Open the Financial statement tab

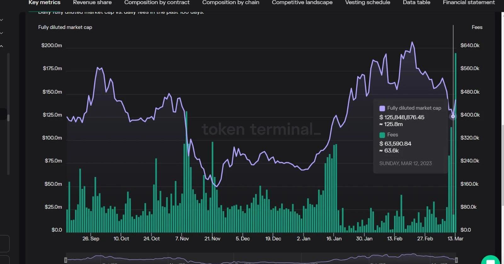tap(469, 3)
